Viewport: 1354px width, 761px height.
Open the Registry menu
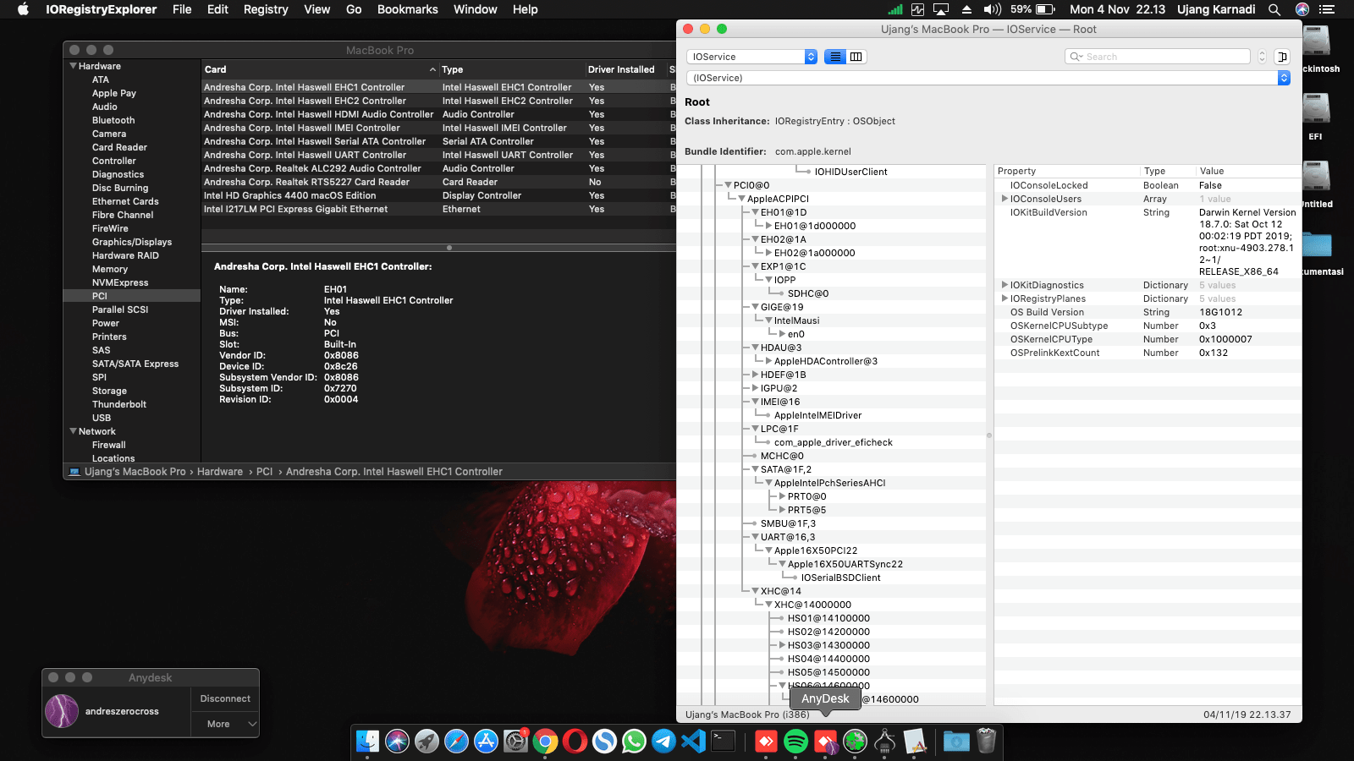click(266, 9)
